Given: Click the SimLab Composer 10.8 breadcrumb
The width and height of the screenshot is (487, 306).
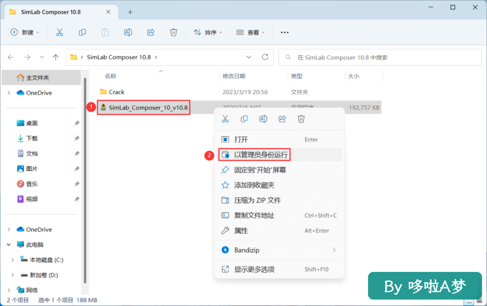Looking at the screenshot, I should [119, 57].
